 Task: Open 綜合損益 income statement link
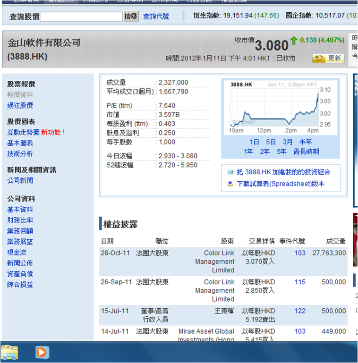click(20, 285)
